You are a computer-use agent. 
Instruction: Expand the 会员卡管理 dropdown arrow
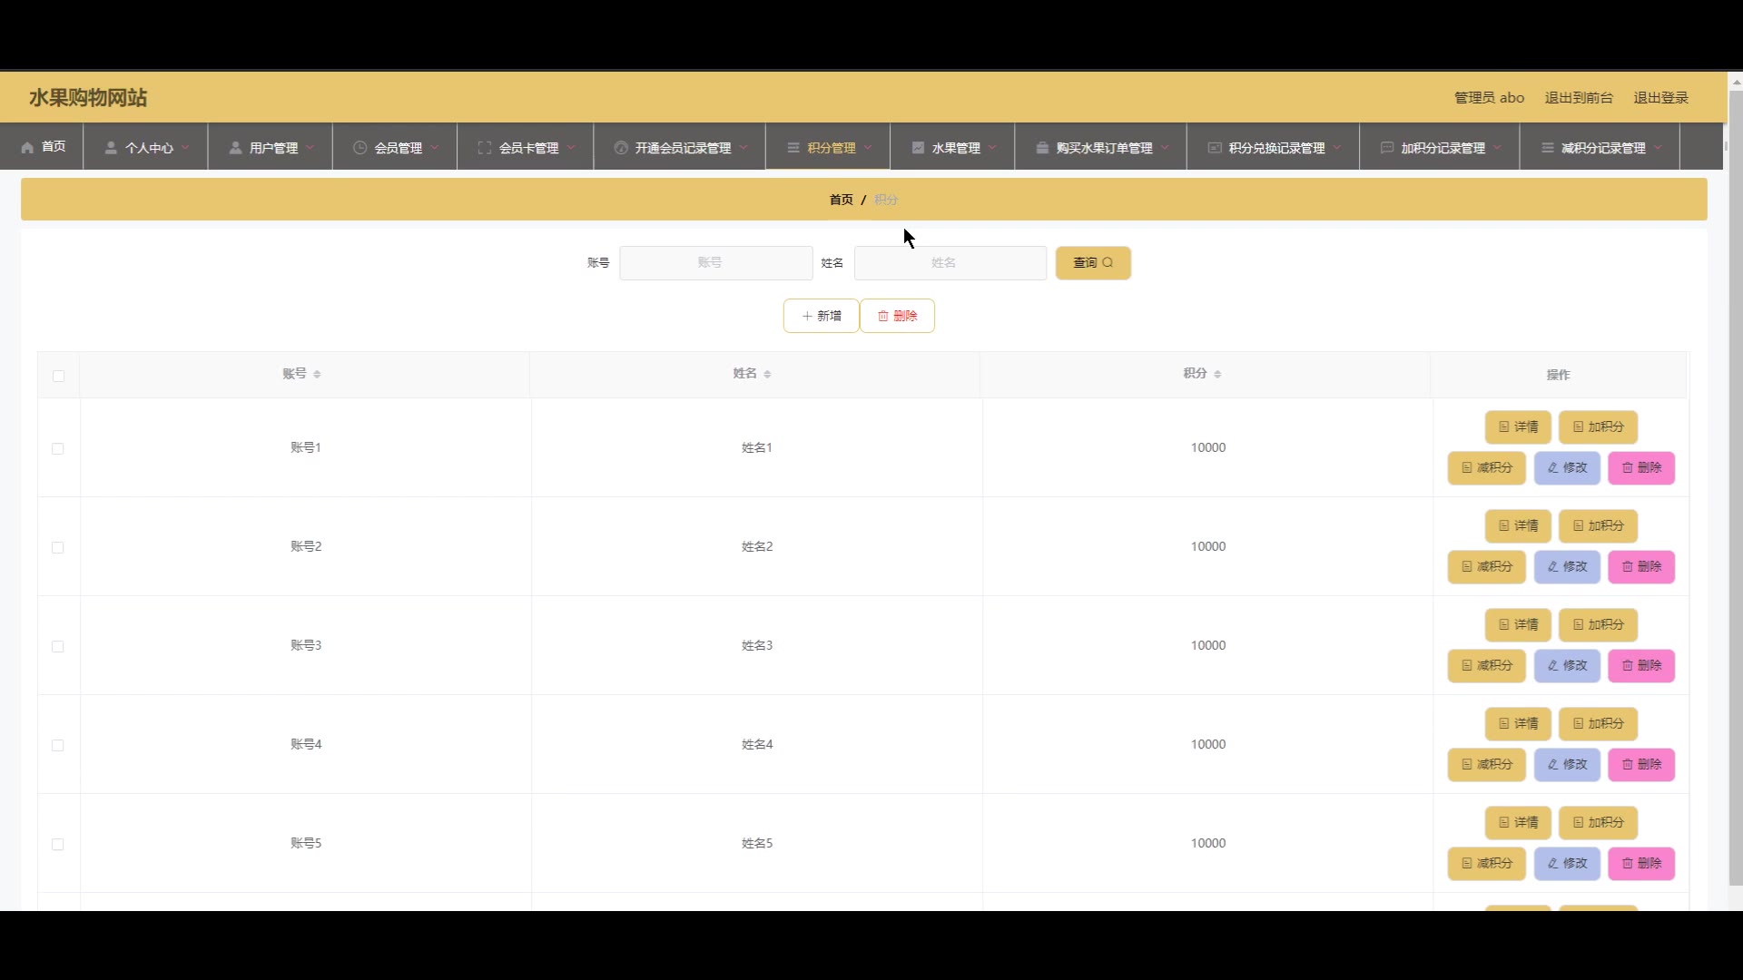point(571,148)
